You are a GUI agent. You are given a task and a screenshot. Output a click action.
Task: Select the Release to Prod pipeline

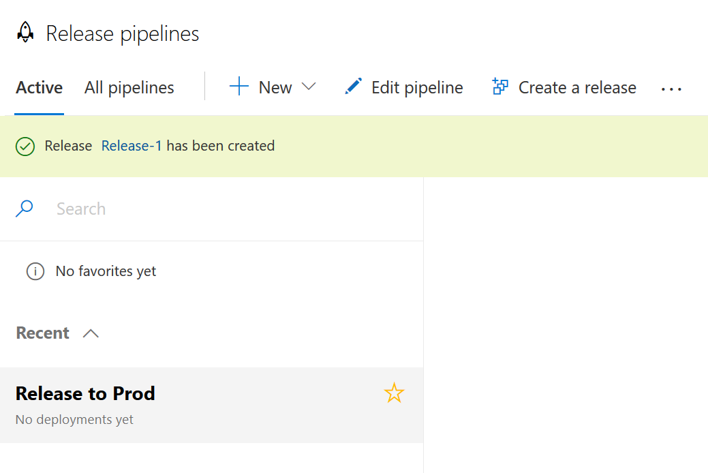tap(85, 394)
